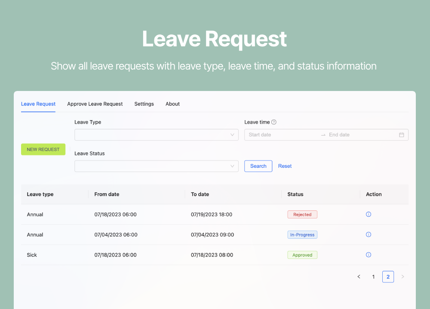Click the Start date input field
430x309 pixels.
click(x=282, y=135)
